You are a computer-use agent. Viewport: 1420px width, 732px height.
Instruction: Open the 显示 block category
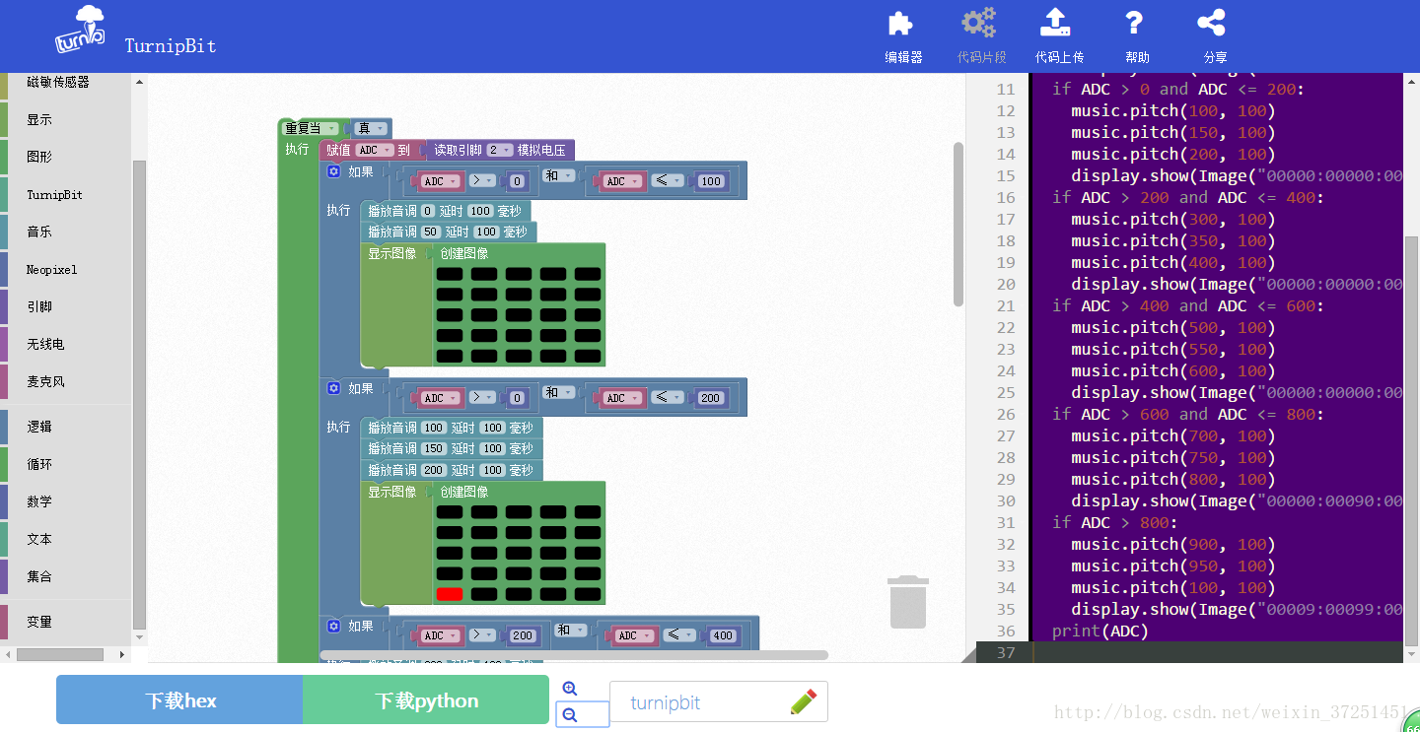pos(65,119)
